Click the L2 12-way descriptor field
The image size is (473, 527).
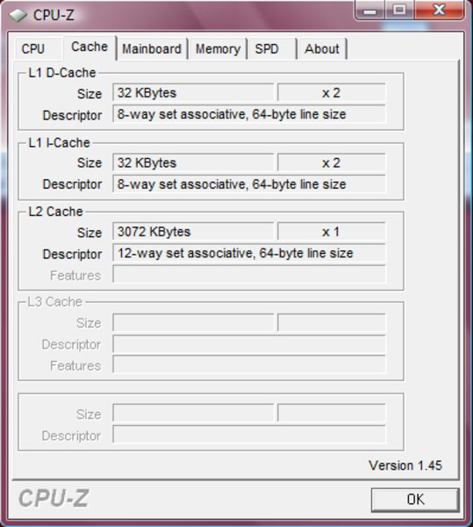[x=249, y=253]
